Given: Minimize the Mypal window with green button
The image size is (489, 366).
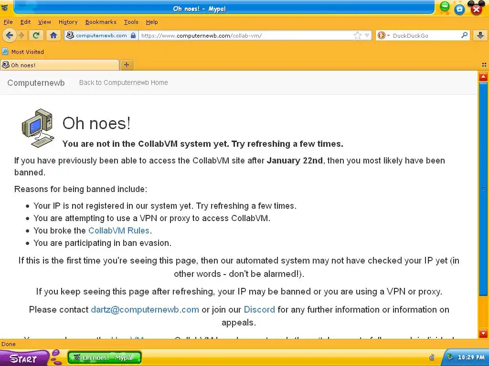Looking at the screenshot, I should (x=445, y=7).
